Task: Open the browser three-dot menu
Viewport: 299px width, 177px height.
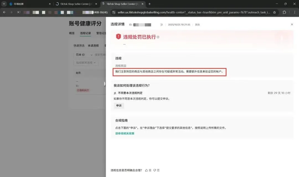Action: coord(294,12)
